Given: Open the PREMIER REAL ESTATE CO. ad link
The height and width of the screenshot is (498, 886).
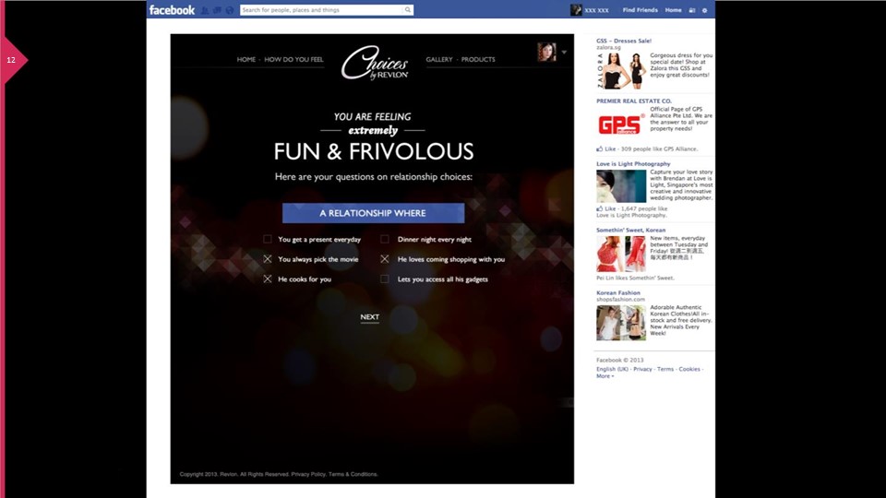Looking at the screenshot, I should point(634,101).
